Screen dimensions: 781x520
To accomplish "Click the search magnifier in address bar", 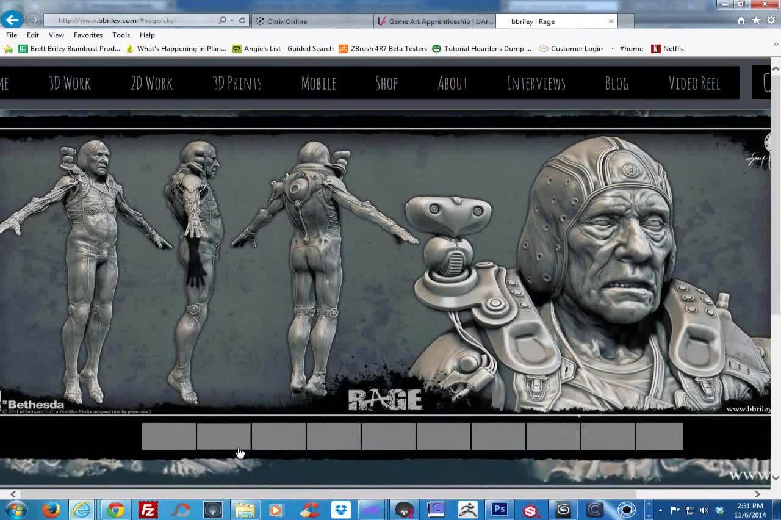I will point(223,20).
